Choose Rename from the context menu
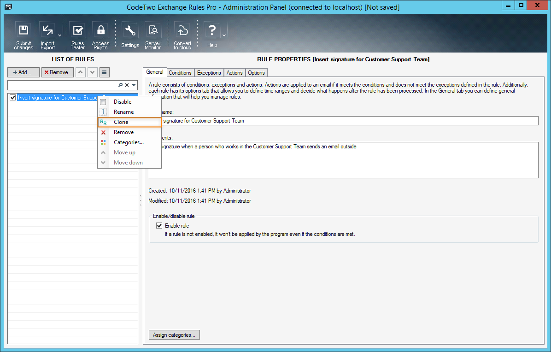This screenshot has width=551, height=352. (129, 112)
